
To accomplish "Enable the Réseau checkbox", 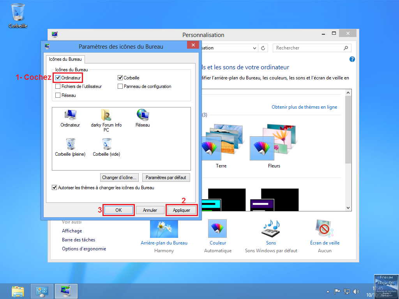I will (x=58, y=95).
